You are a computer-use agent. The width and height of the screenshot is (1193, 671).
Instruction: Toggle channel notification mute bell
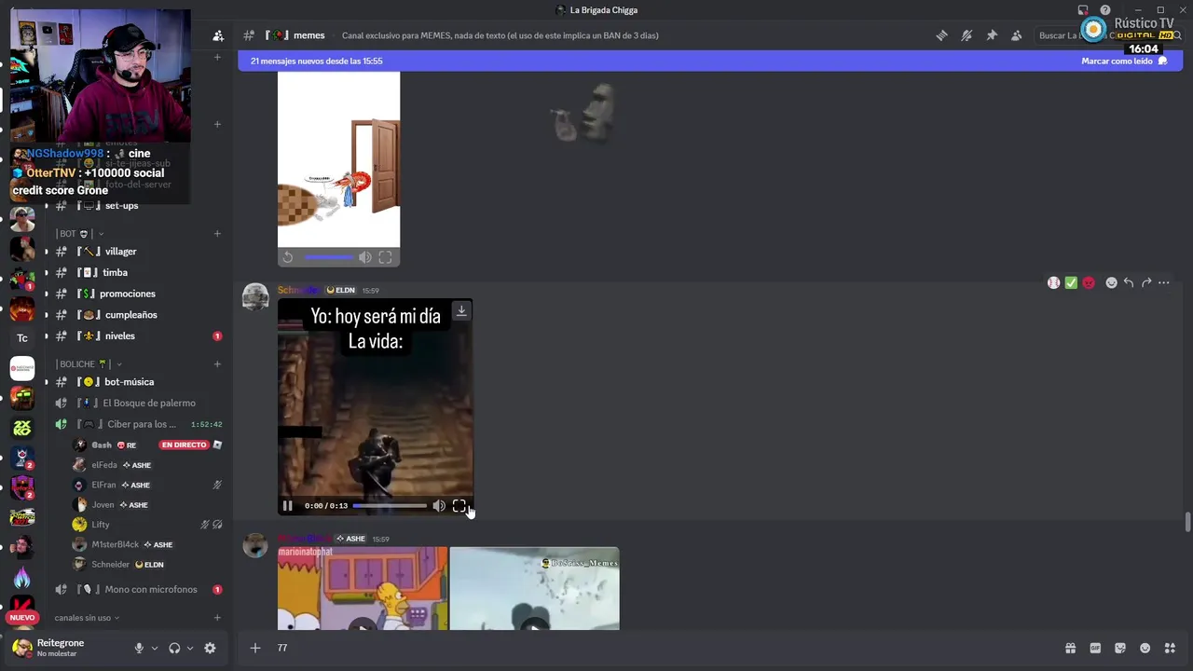[967, 35]
